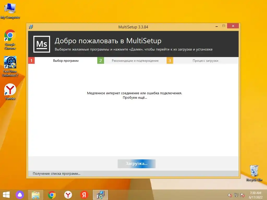
Task: Click the Выберите желаемые программы subtitle
Action: [x=133, y=49]
